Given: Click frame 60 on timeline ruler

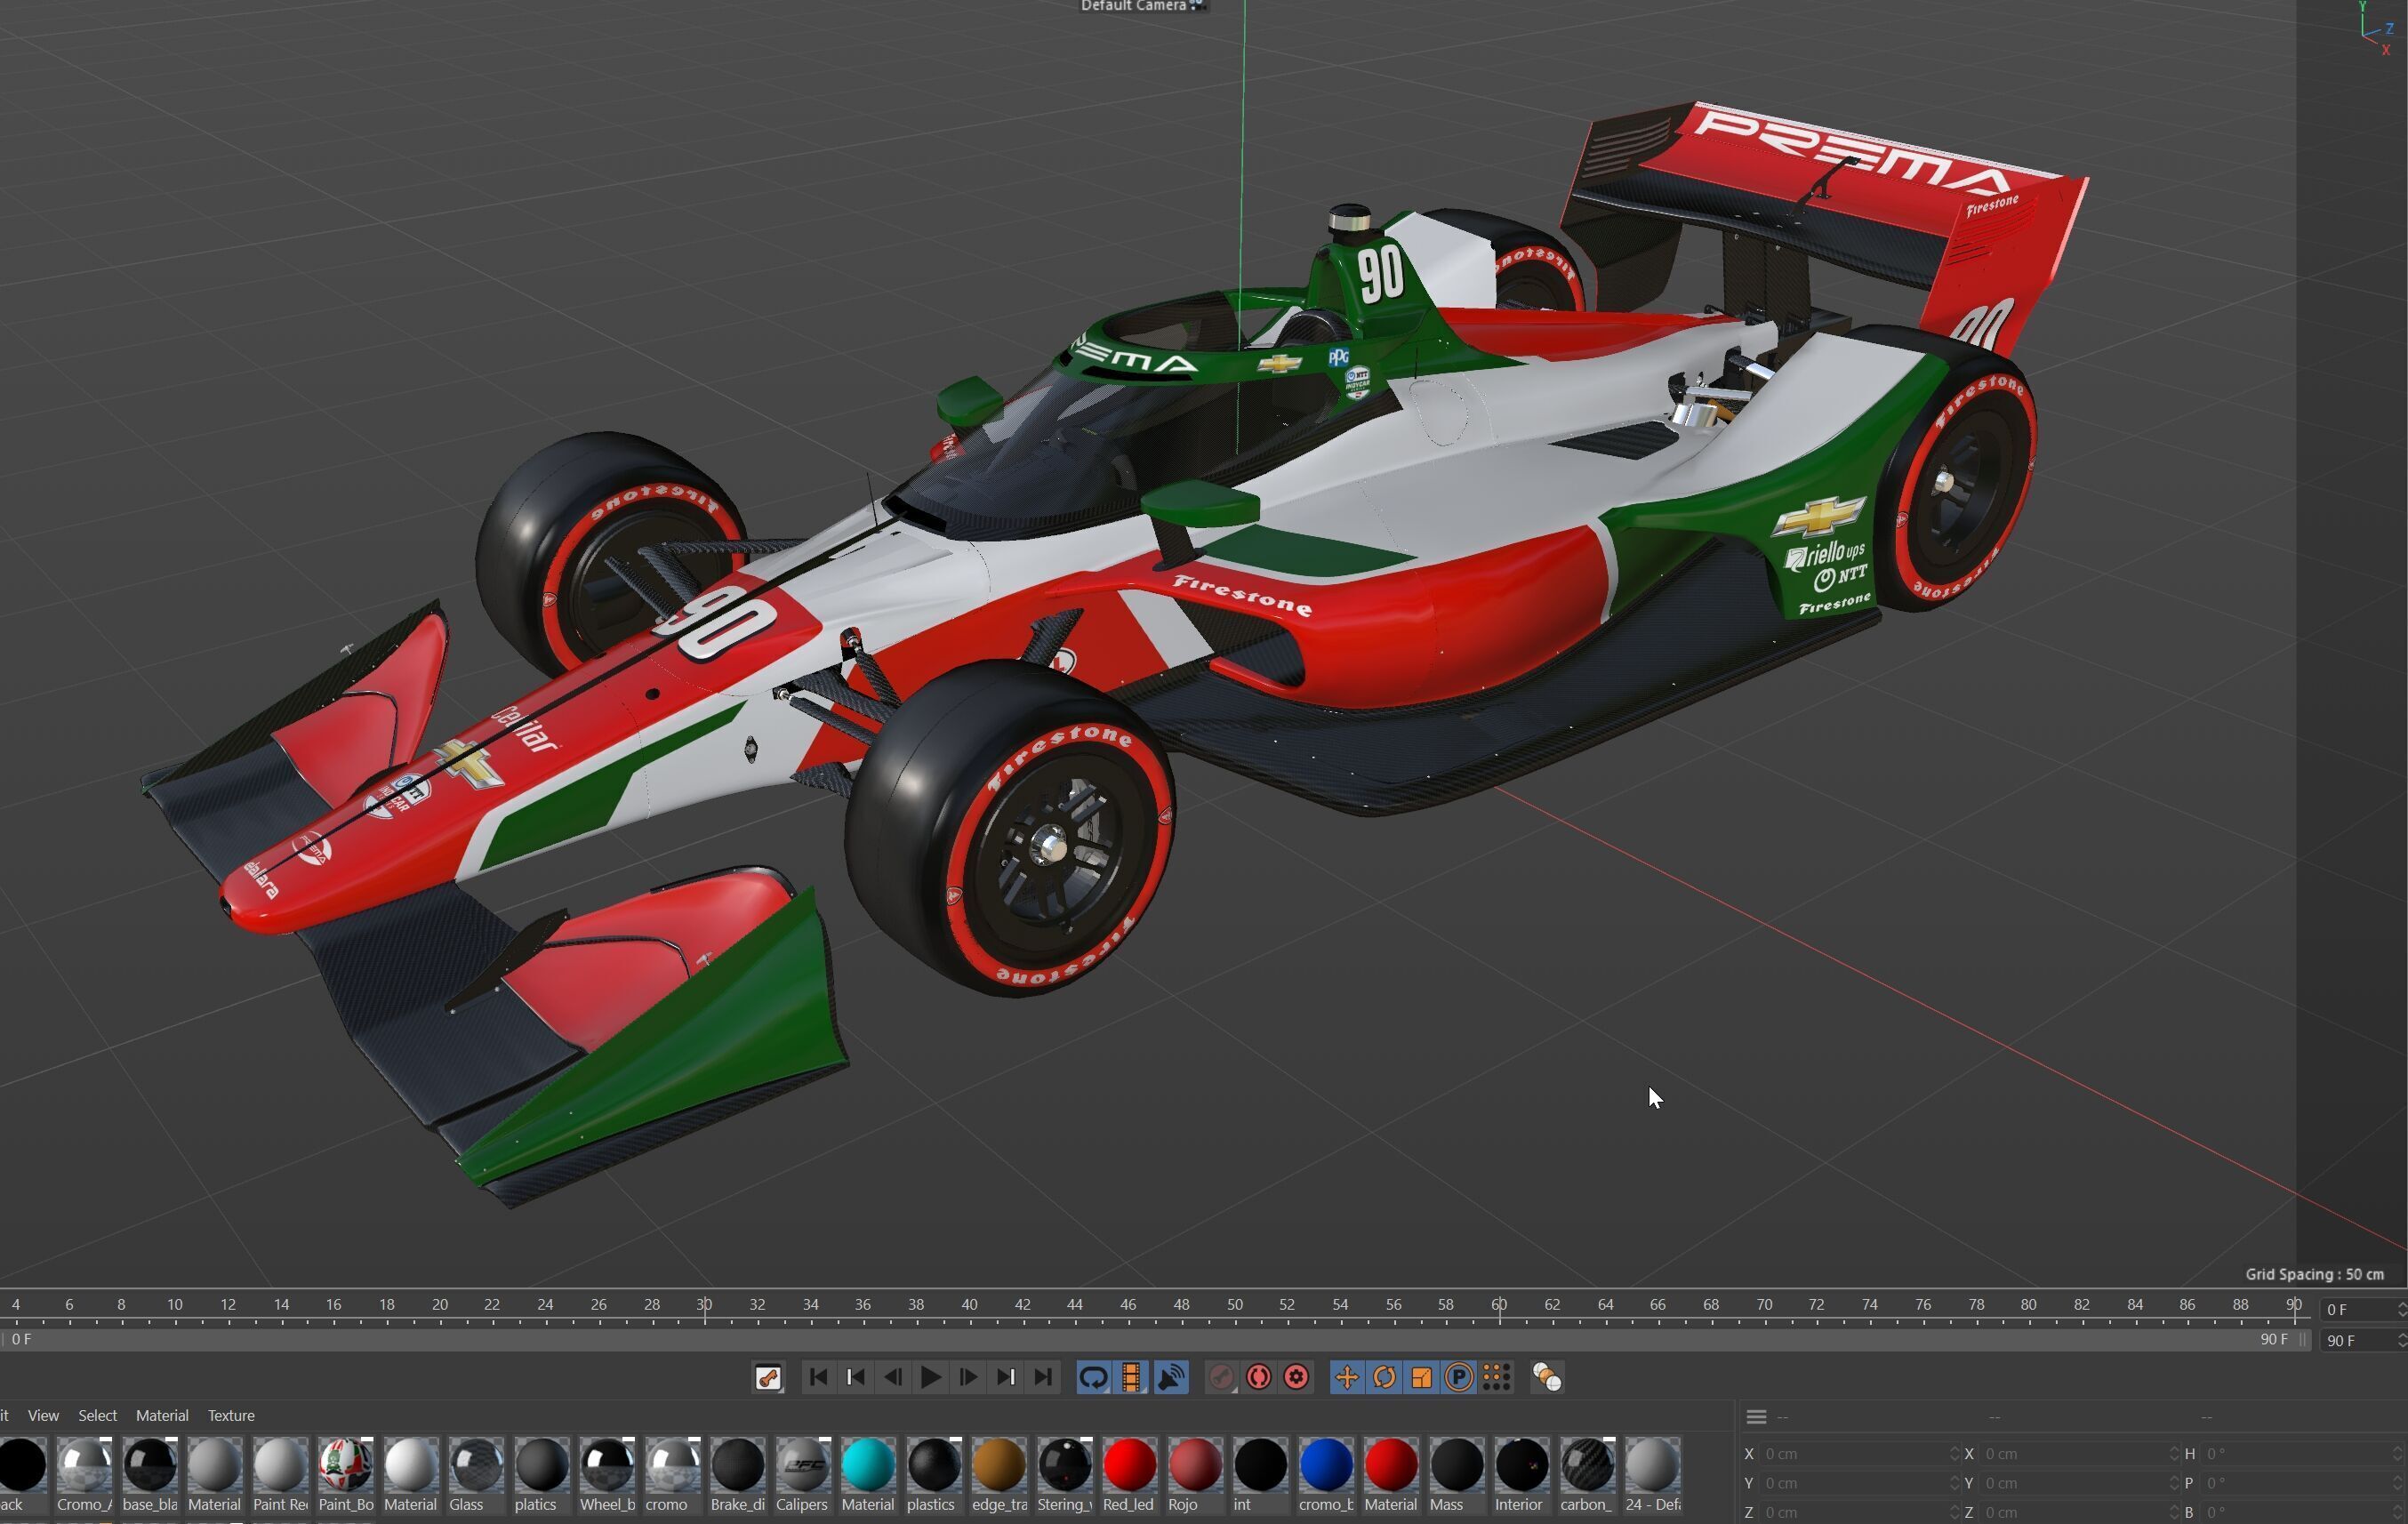Looking at the screenshot, I should point(1498,1305).
